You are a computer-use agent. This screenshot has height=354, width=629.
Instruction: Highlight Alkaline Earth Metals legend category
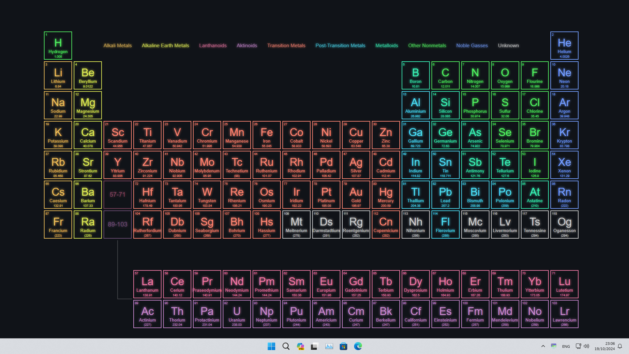pyautogui.click(x=165, y=46)
